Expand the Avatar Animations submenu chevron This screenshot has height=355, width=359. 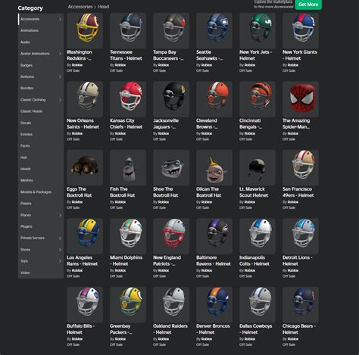(60, 54)
